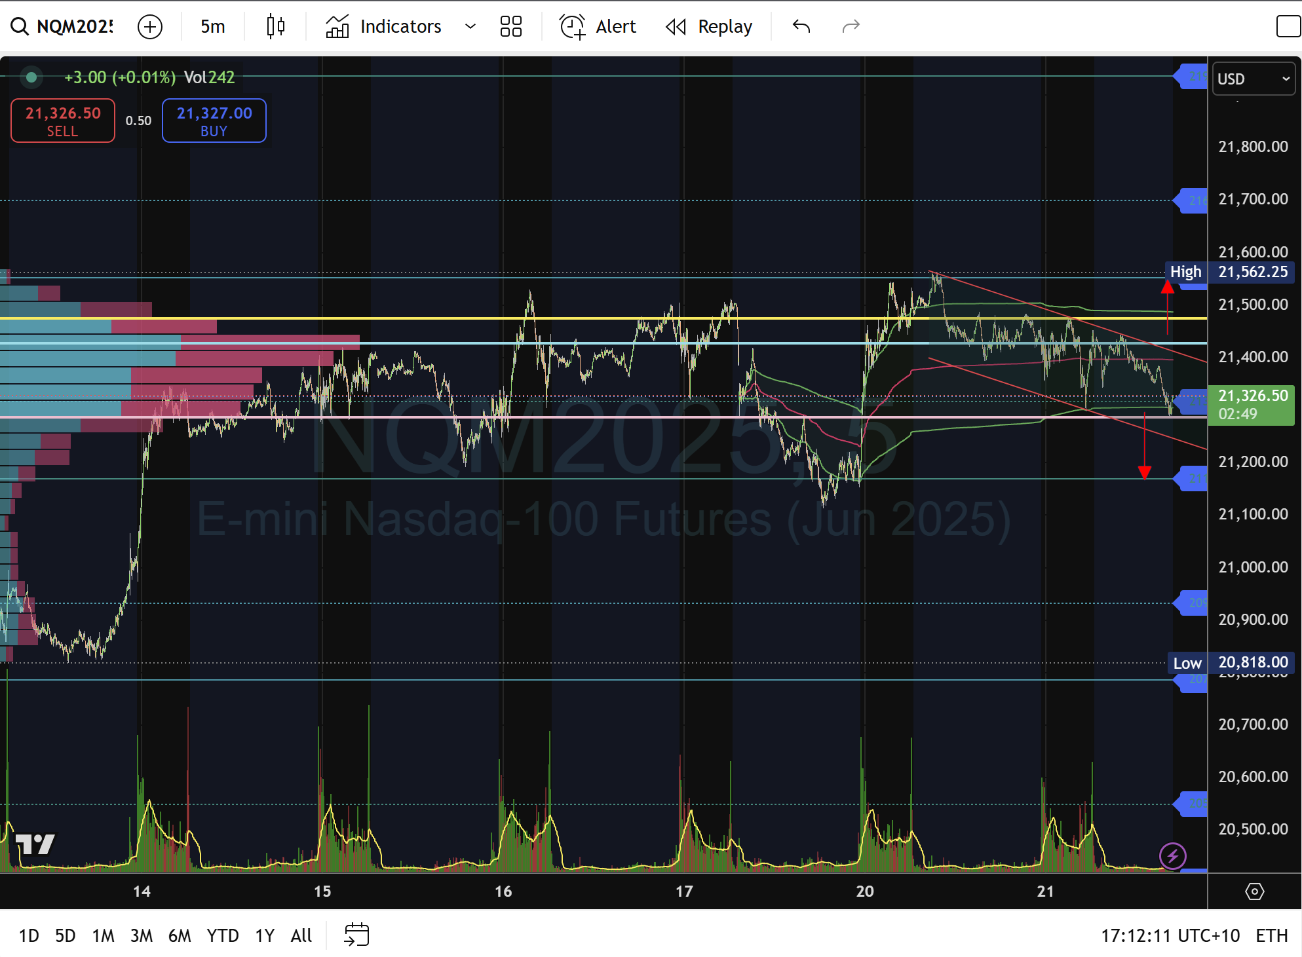
Task: Select the YTD date range
Action: click(223, 935)
